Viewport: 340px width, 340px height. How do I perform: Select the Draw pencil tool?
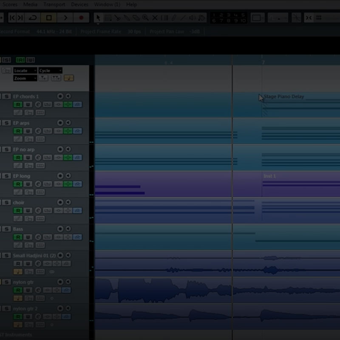173,18
